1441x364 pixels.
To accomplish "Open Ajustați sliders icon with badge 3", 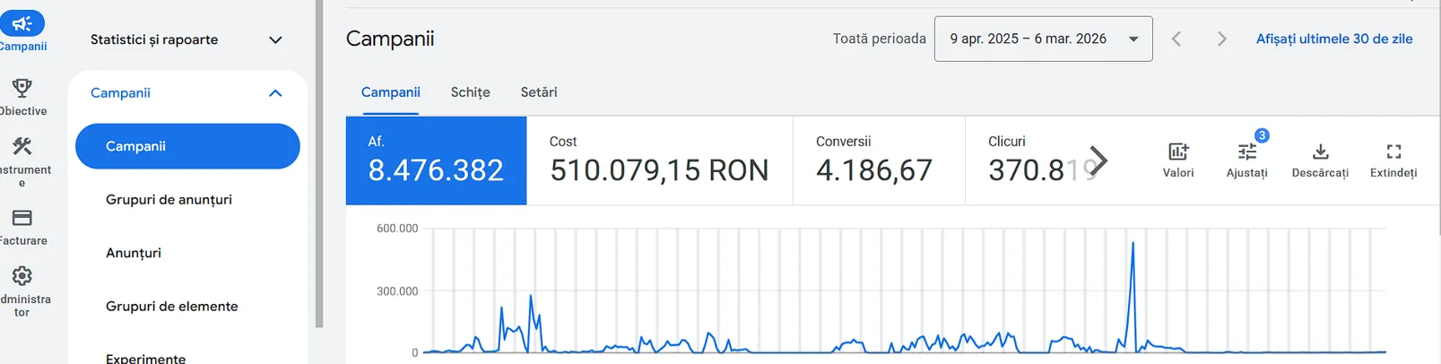I will [x=1247, y=152].
